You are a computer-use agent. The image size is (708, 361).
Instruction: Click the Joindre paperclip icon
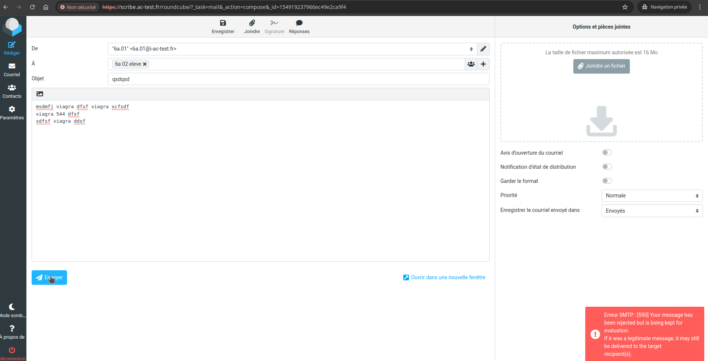pos(252,23)
